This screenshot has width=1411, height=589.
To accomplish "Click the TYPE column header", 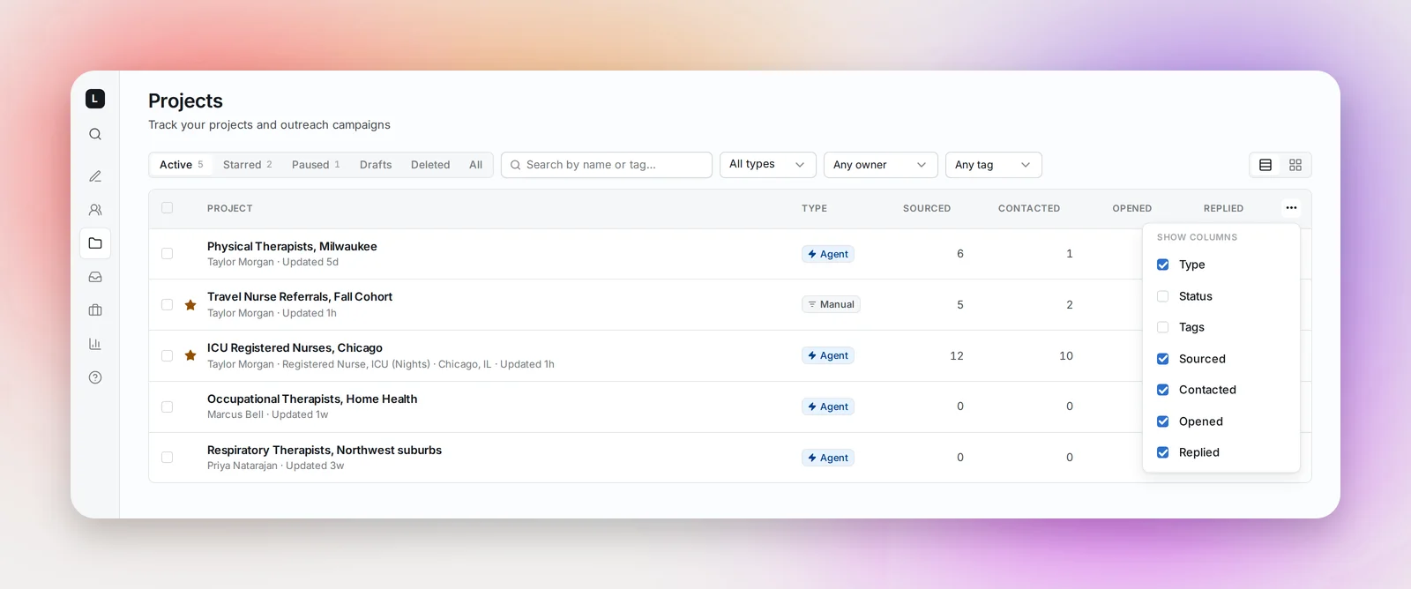I will click(x=814, y=209).
